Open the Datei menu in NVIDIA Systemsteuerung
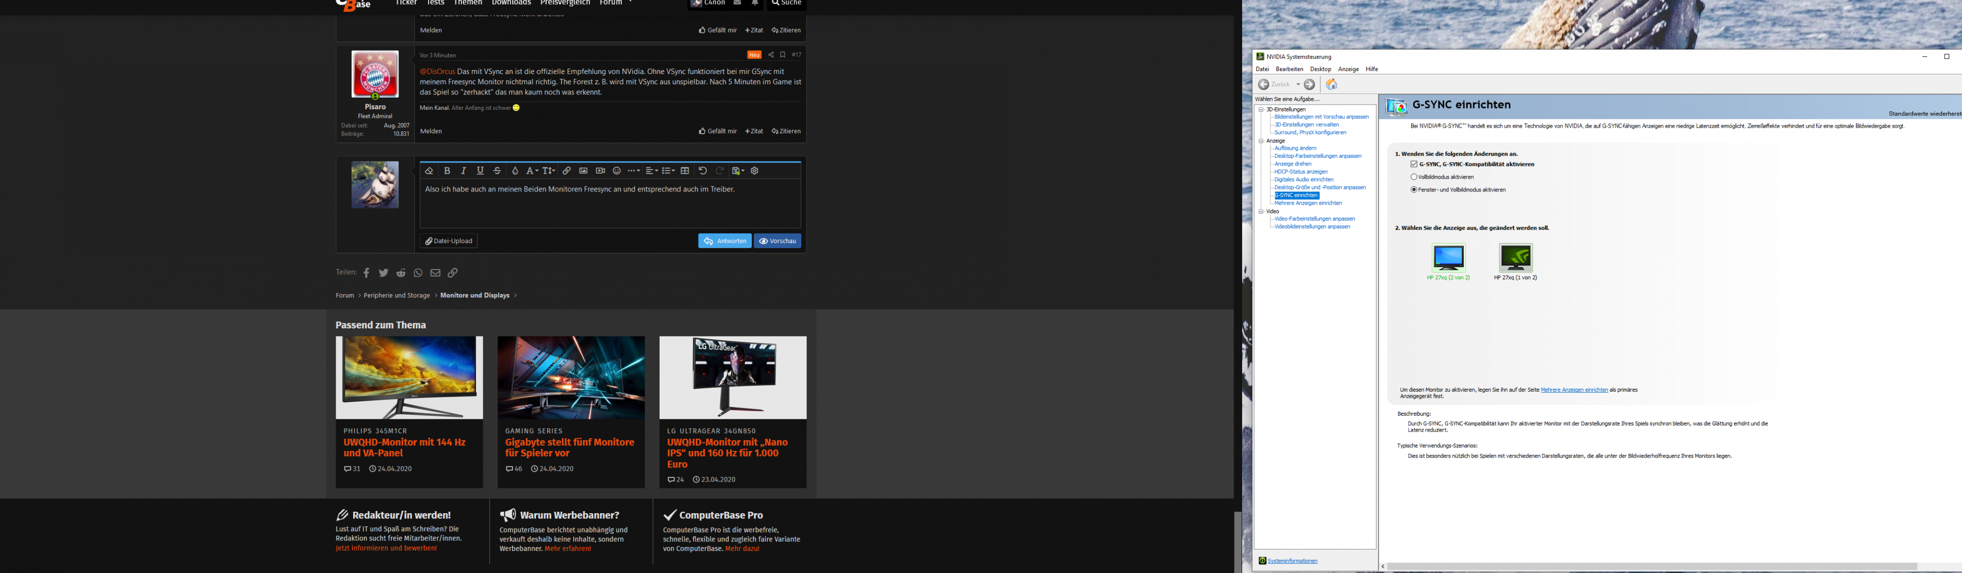 pyautogui.click(x=1262, y=69)
